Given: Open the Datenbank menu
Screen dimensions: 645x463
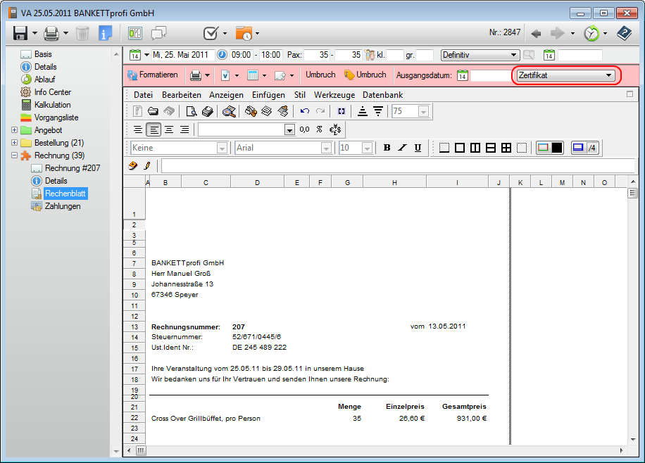Looking at the screenshot, I should pyautogui.click(x=382, y=95).
